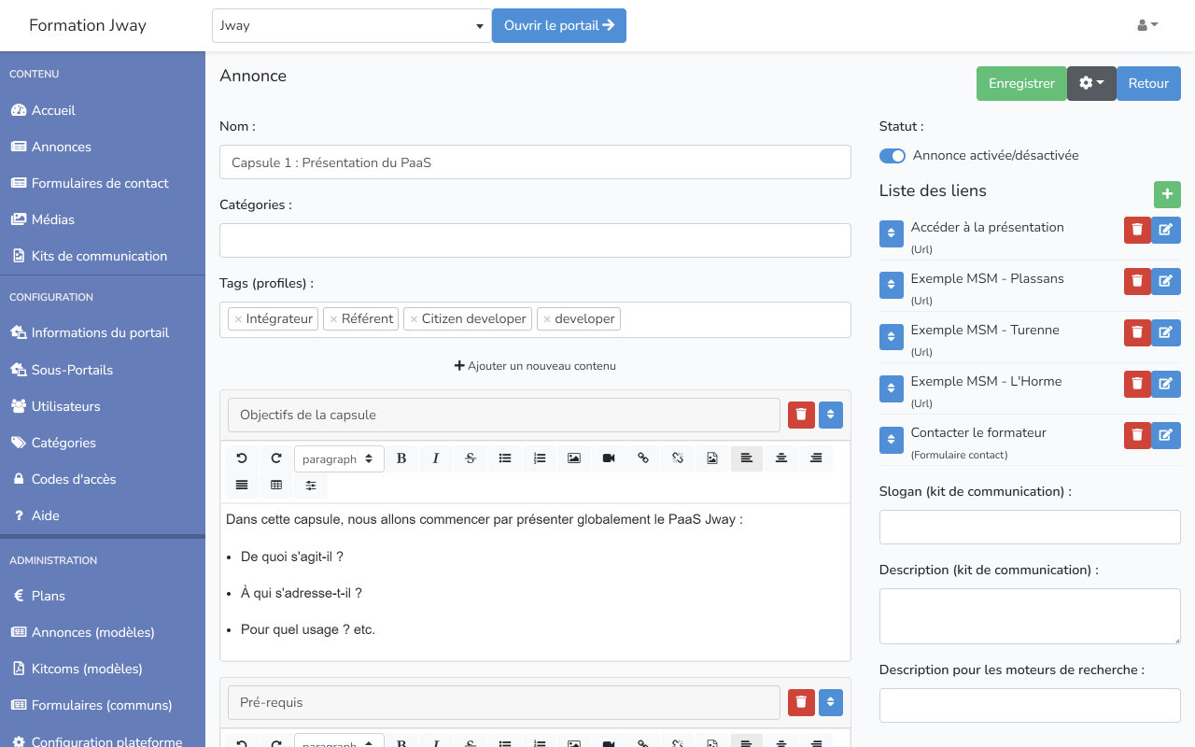1195x747 pixels.
Task: Edit the 'Contacter le formateur' link
Action: click(1165, 435)
